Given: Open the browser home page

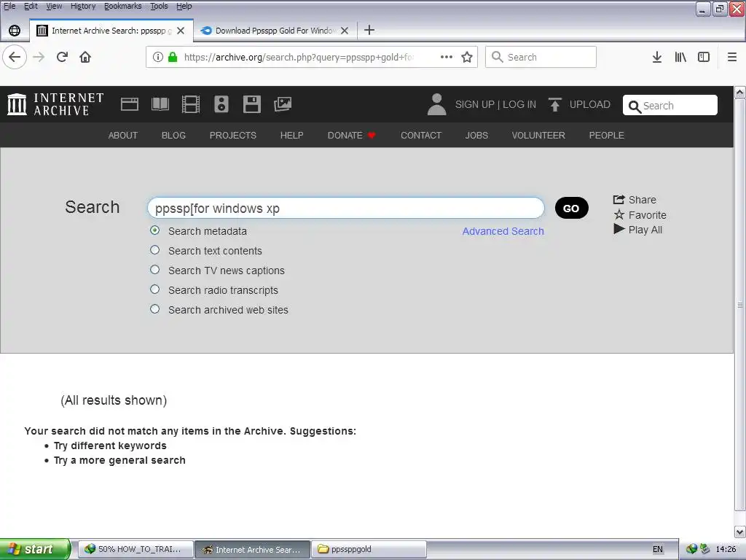Looking at the screenshot, I should pos(85,57).
